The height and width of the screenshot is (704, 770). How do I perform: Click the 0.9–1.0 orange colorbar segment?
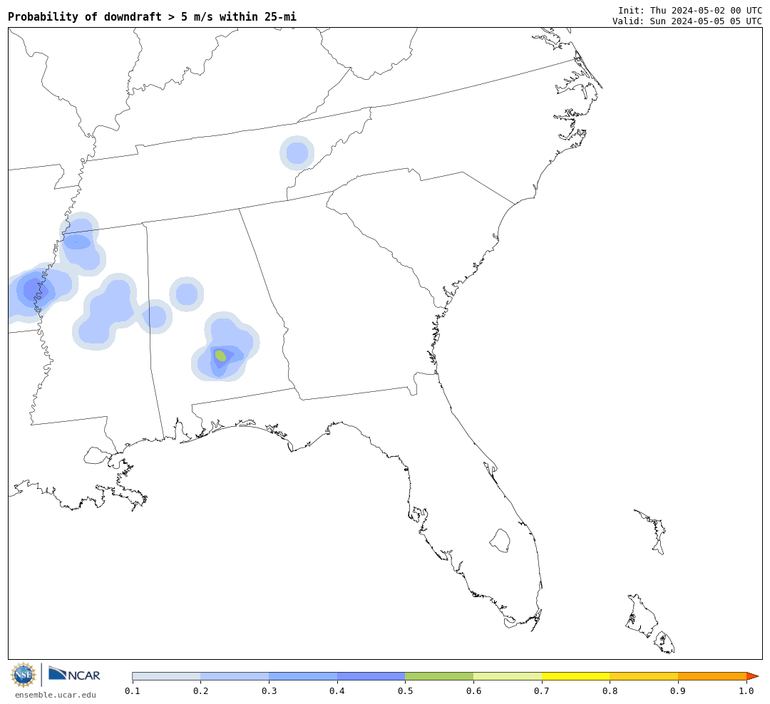[x=712, y=676]
